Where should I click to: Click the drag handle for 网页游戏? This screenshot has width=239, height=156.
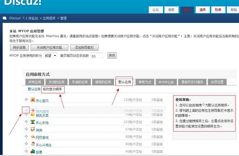[x=26, y=136]
